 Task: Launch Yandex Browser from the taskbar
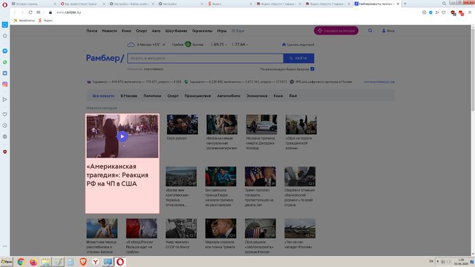[x=96, y=262]
